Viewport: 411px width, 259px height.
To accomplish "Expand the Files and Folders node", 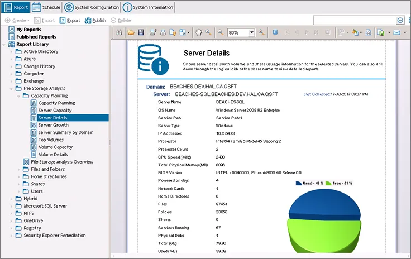I will click(18, 170).
